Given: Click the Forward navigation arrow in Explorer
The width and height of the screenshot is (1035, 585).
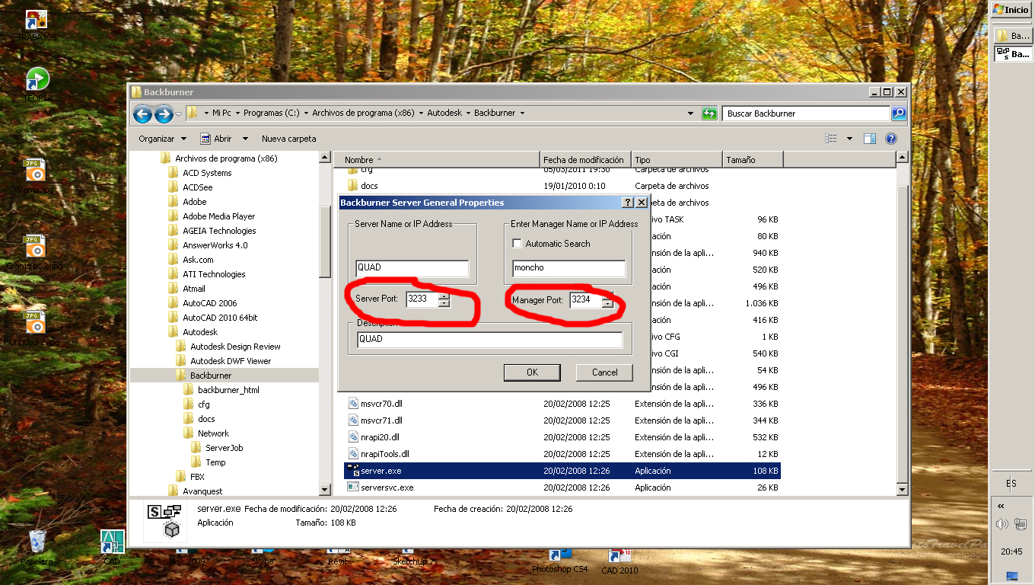Looking at the screenshot, I should coord(164,114).
